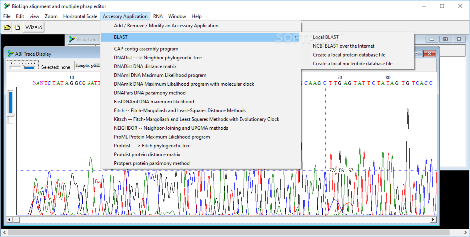This screenshot has width=470, height=237.
Task: Open the Window menu
Action: (177, 16)
